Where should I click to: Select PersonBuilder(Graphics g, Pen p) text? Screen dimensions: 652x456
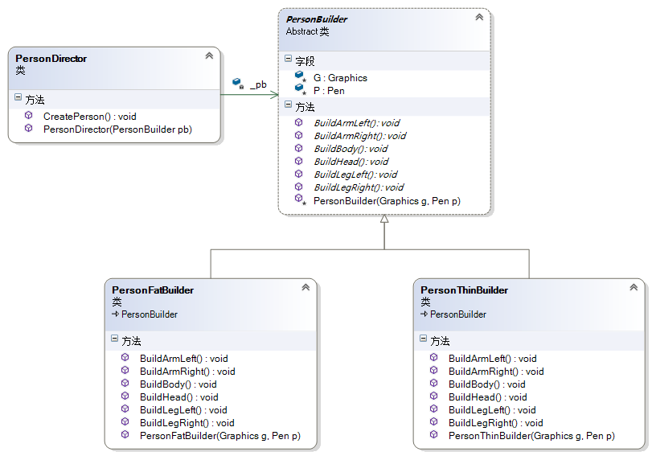tap(388, 201)
